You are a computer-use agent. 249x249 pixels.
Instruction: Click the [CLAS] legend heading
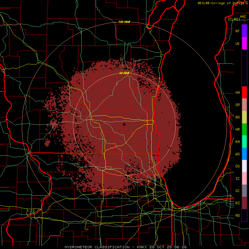pyautogui.click(x=234, y=19)
